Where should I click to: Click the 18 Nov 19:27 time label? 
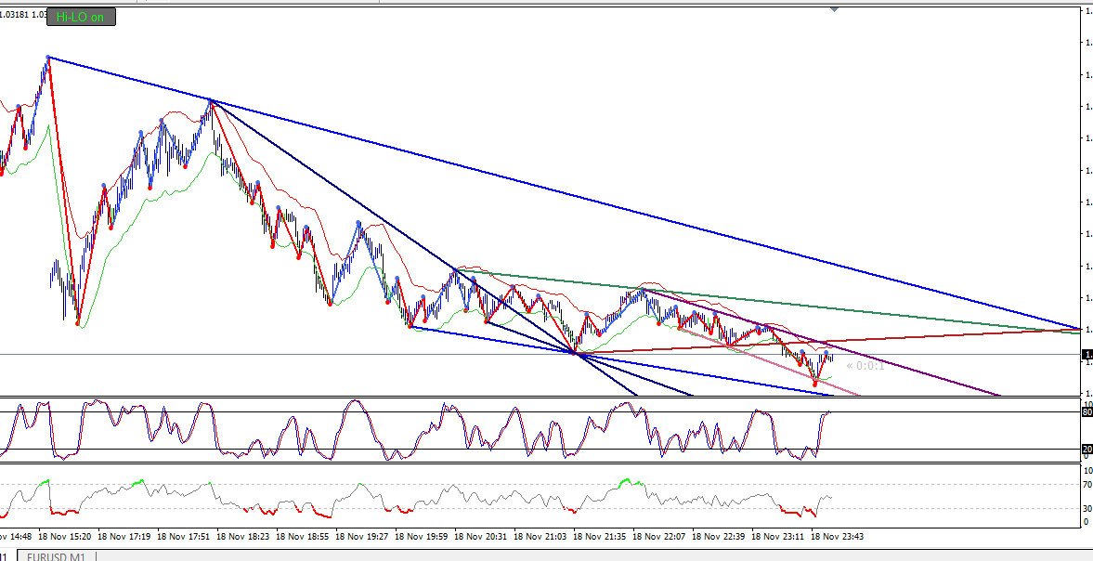[x=362, y=537]
